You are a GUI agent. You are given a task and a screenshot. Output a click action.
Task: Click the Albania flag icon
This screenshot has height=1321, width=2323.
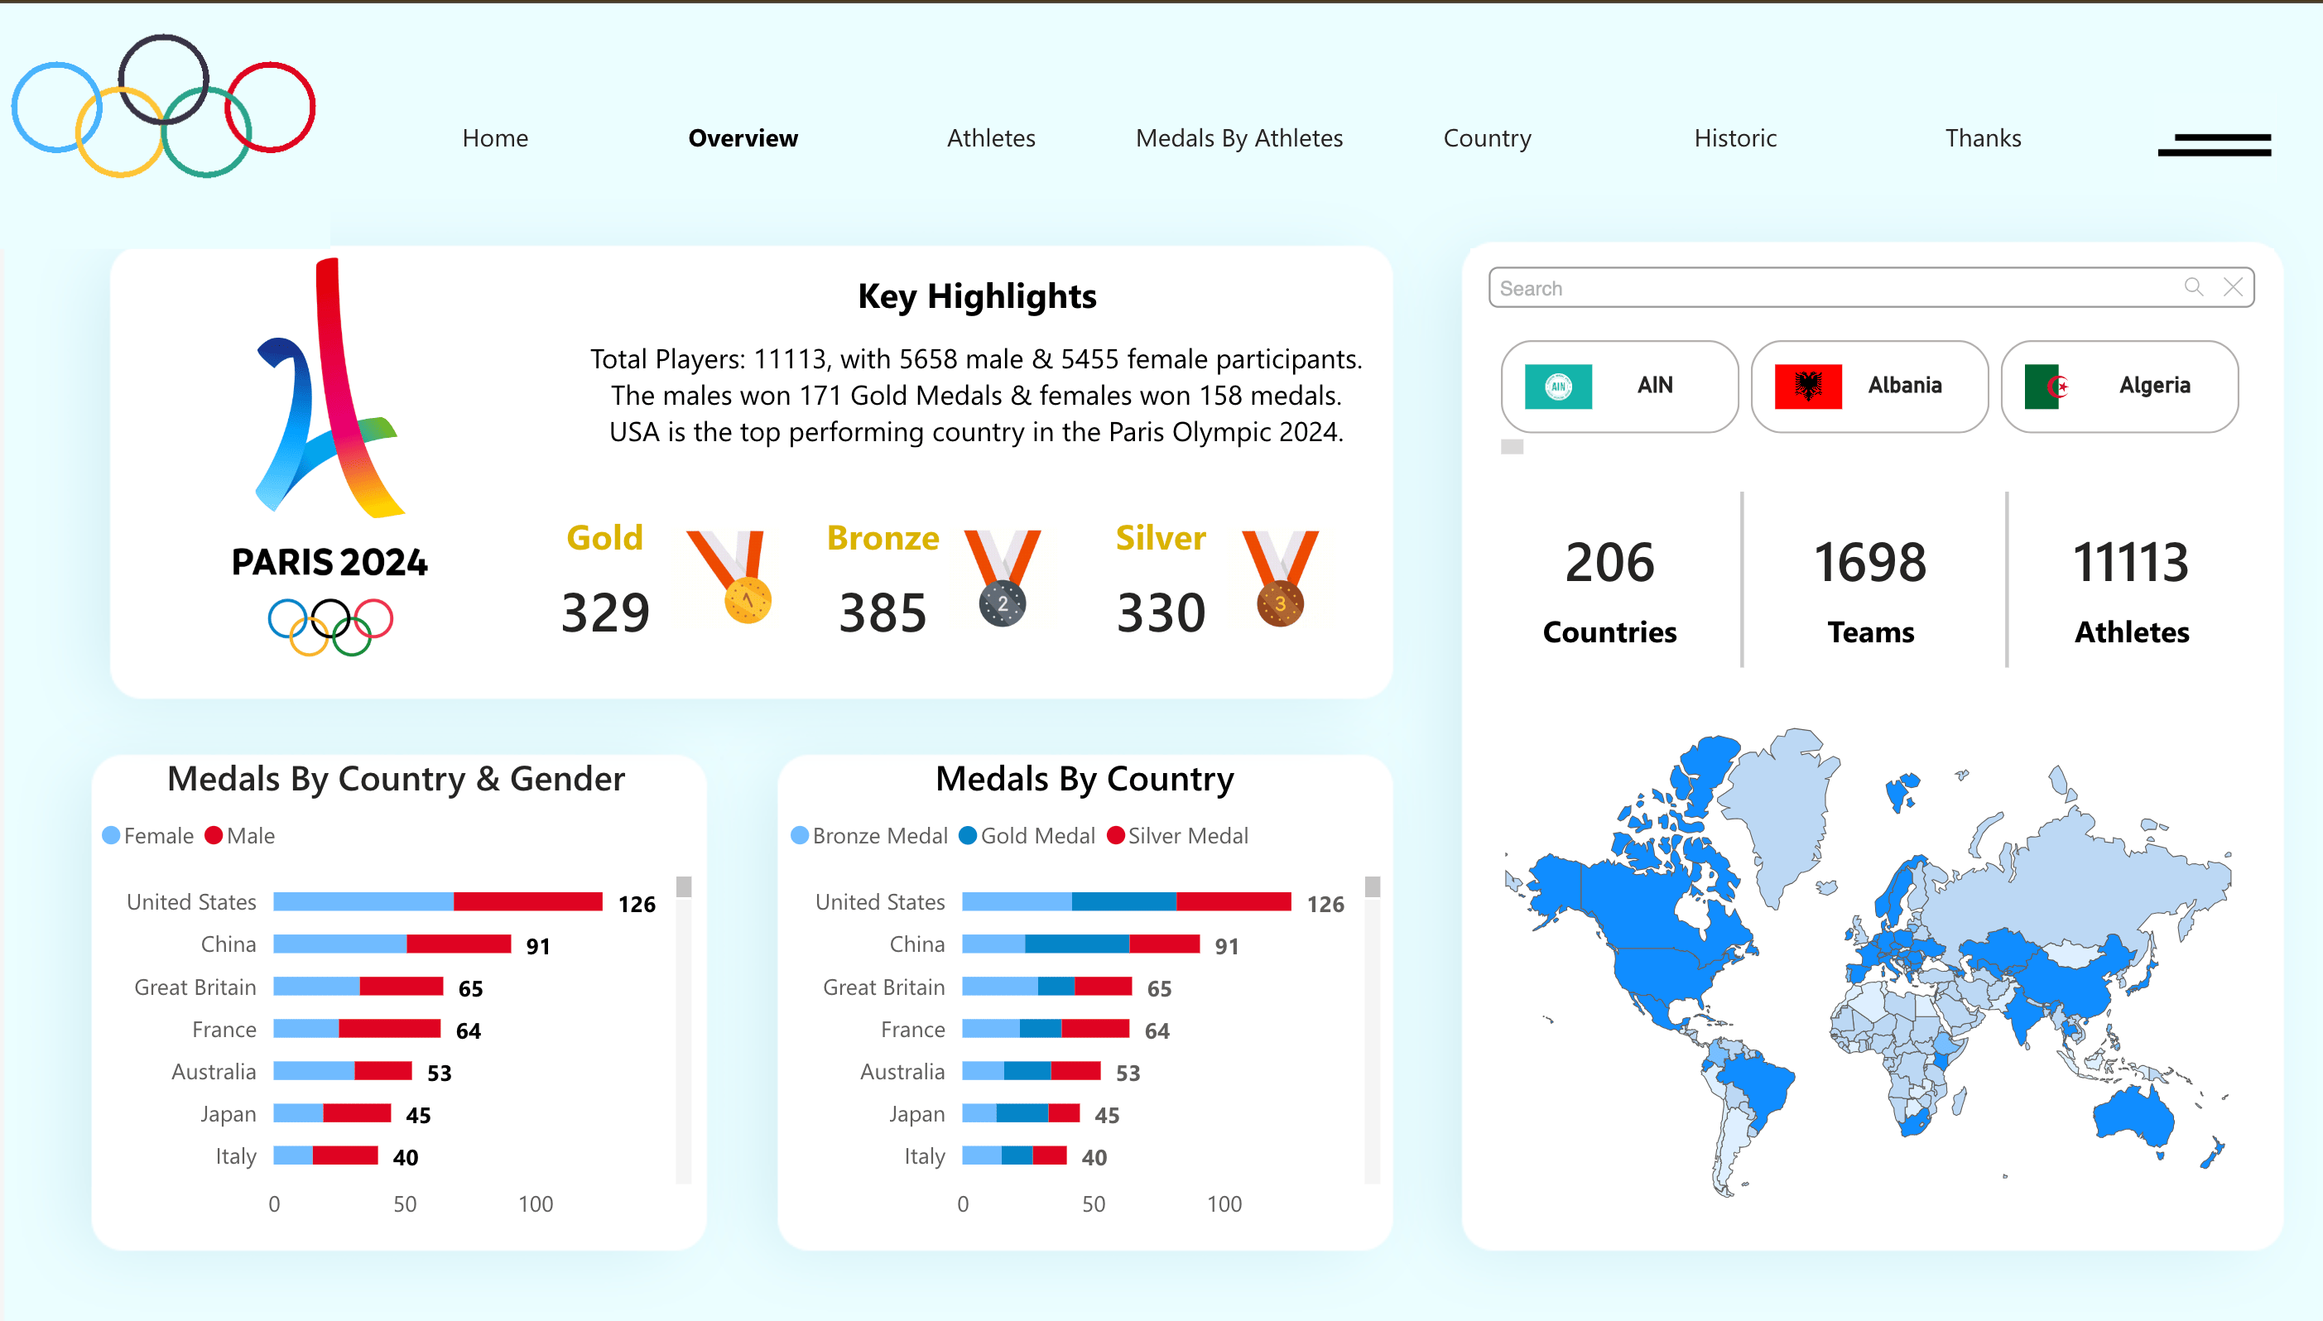pyautogui.click(x=1809, y=386)
